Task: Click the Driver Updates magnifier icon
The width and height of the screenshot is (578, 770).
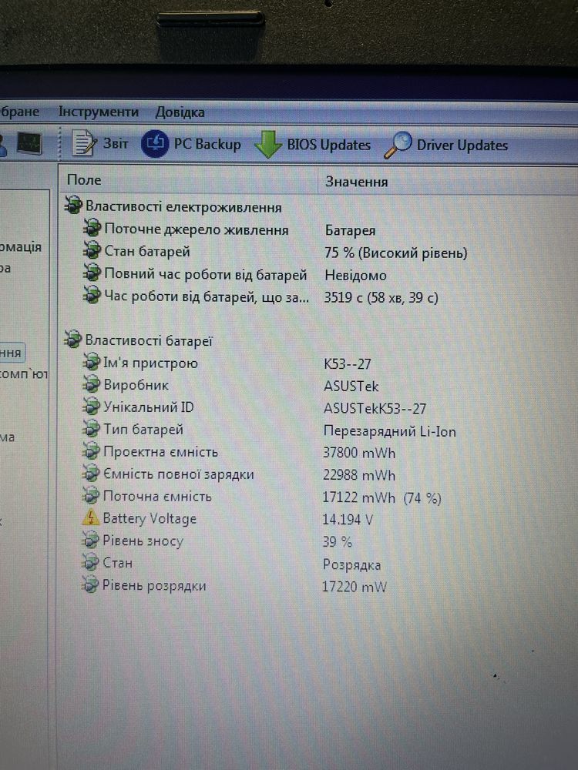Action: [x=398, y=145]
